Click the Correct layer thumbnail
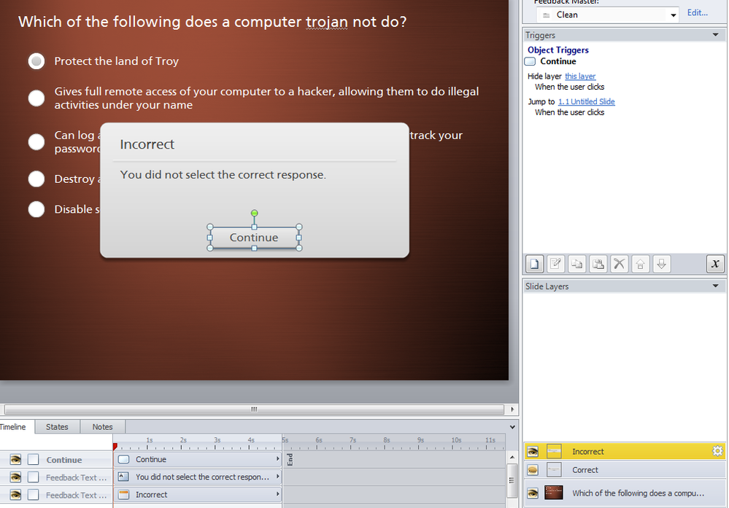Screen dimensions: 729x508 click(554, 470)
